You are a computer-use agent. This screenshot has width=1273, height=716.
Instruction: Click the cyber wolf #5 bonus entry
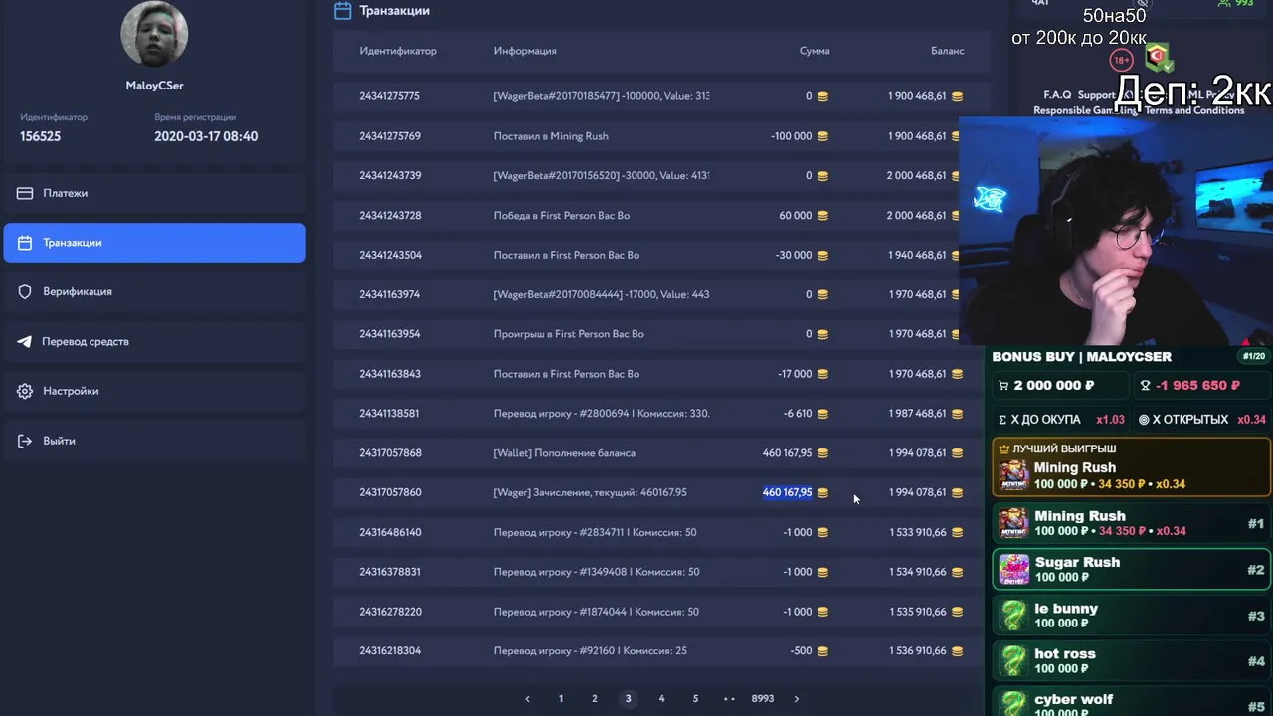tap(1131, 702)
